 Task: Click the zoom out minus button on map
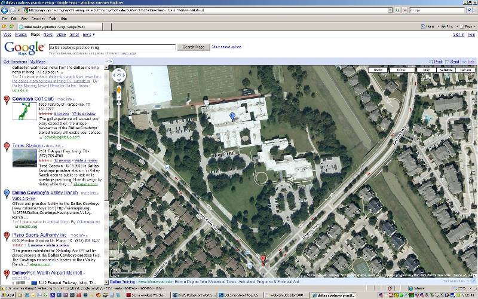(x=119, y=147)
